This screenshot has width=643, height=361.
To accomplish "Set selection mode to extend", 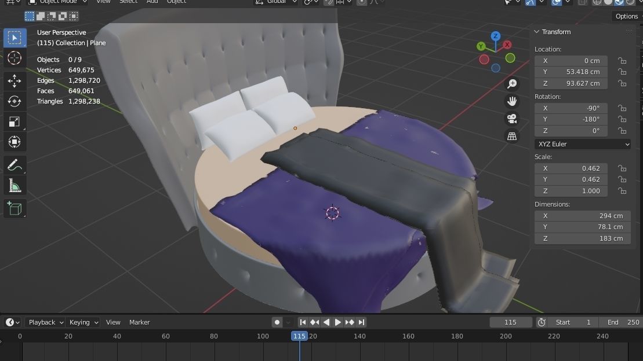I will coord(41,16).
